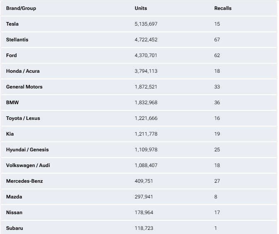Image resolution: width=279 pixels, height=234 pixels.
Task: Click the Toyota / Lexus row label
Action: point(23,118)
